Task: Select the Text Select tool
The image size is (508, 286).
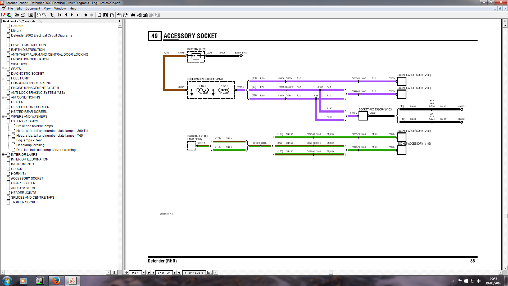Action: (x=52, y=15)
